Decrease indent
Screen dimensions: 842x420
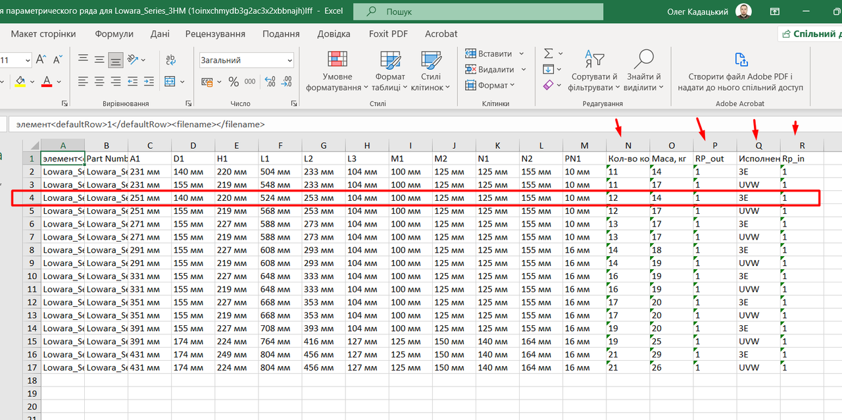click(x=133, y=82)
